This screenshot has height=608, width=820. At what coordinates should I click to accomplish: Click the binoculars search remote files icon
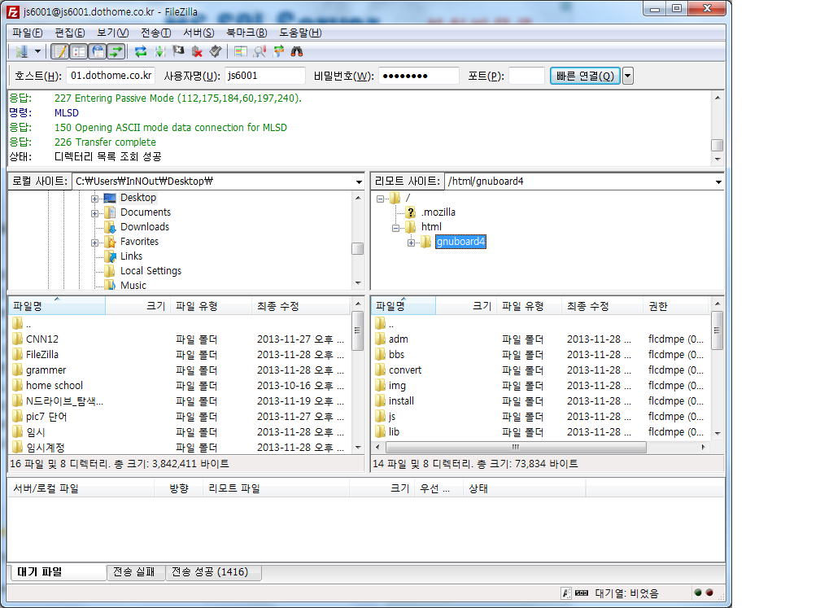(297, 51)
